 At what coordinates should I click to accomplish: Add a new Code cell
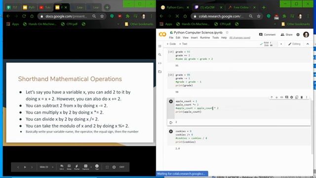pos(171,44)
